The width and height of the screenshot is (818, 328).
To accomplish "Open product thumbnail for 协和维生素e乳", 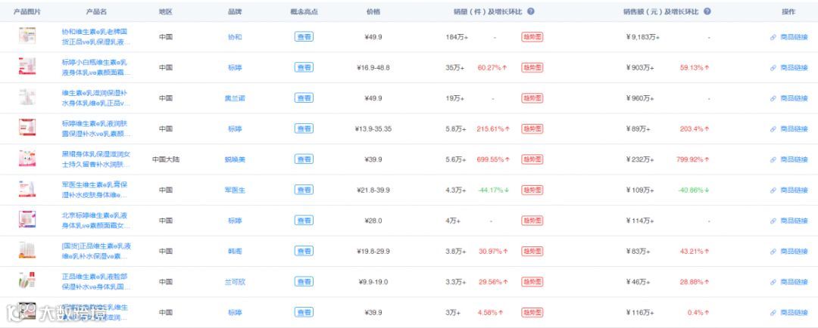I will tap(27, 36).
